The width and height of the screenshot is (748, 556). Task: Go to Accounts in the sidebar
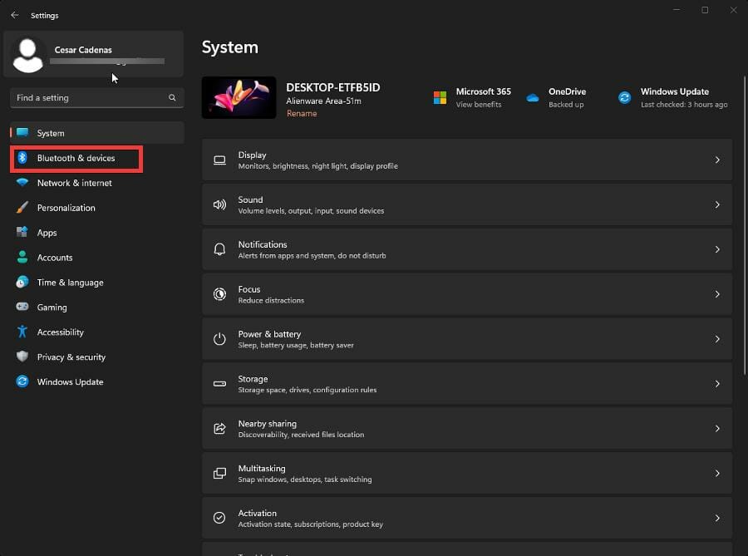(55, 258)
